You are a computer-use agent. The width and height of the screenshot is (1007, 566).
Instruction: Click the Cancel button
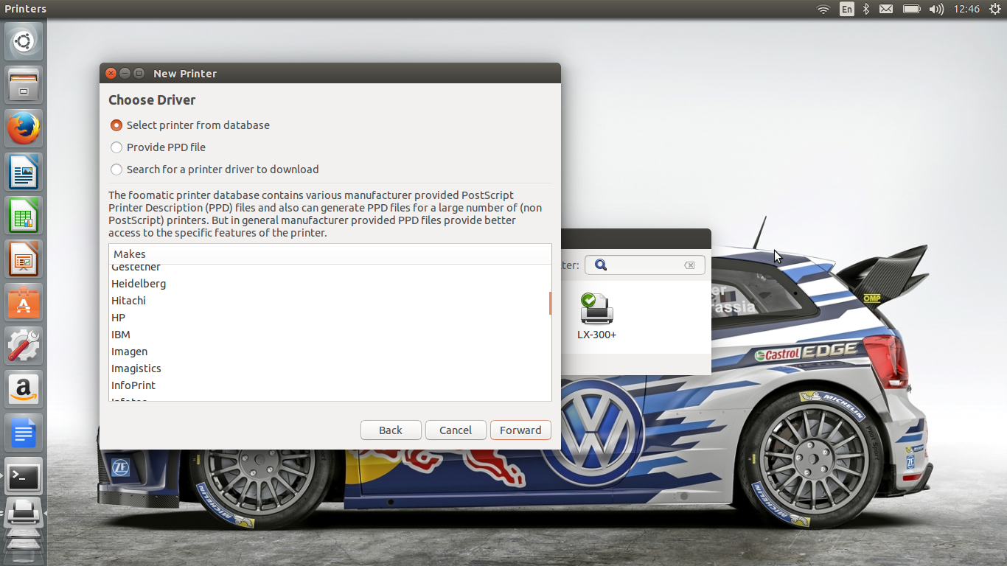point(456,430)
